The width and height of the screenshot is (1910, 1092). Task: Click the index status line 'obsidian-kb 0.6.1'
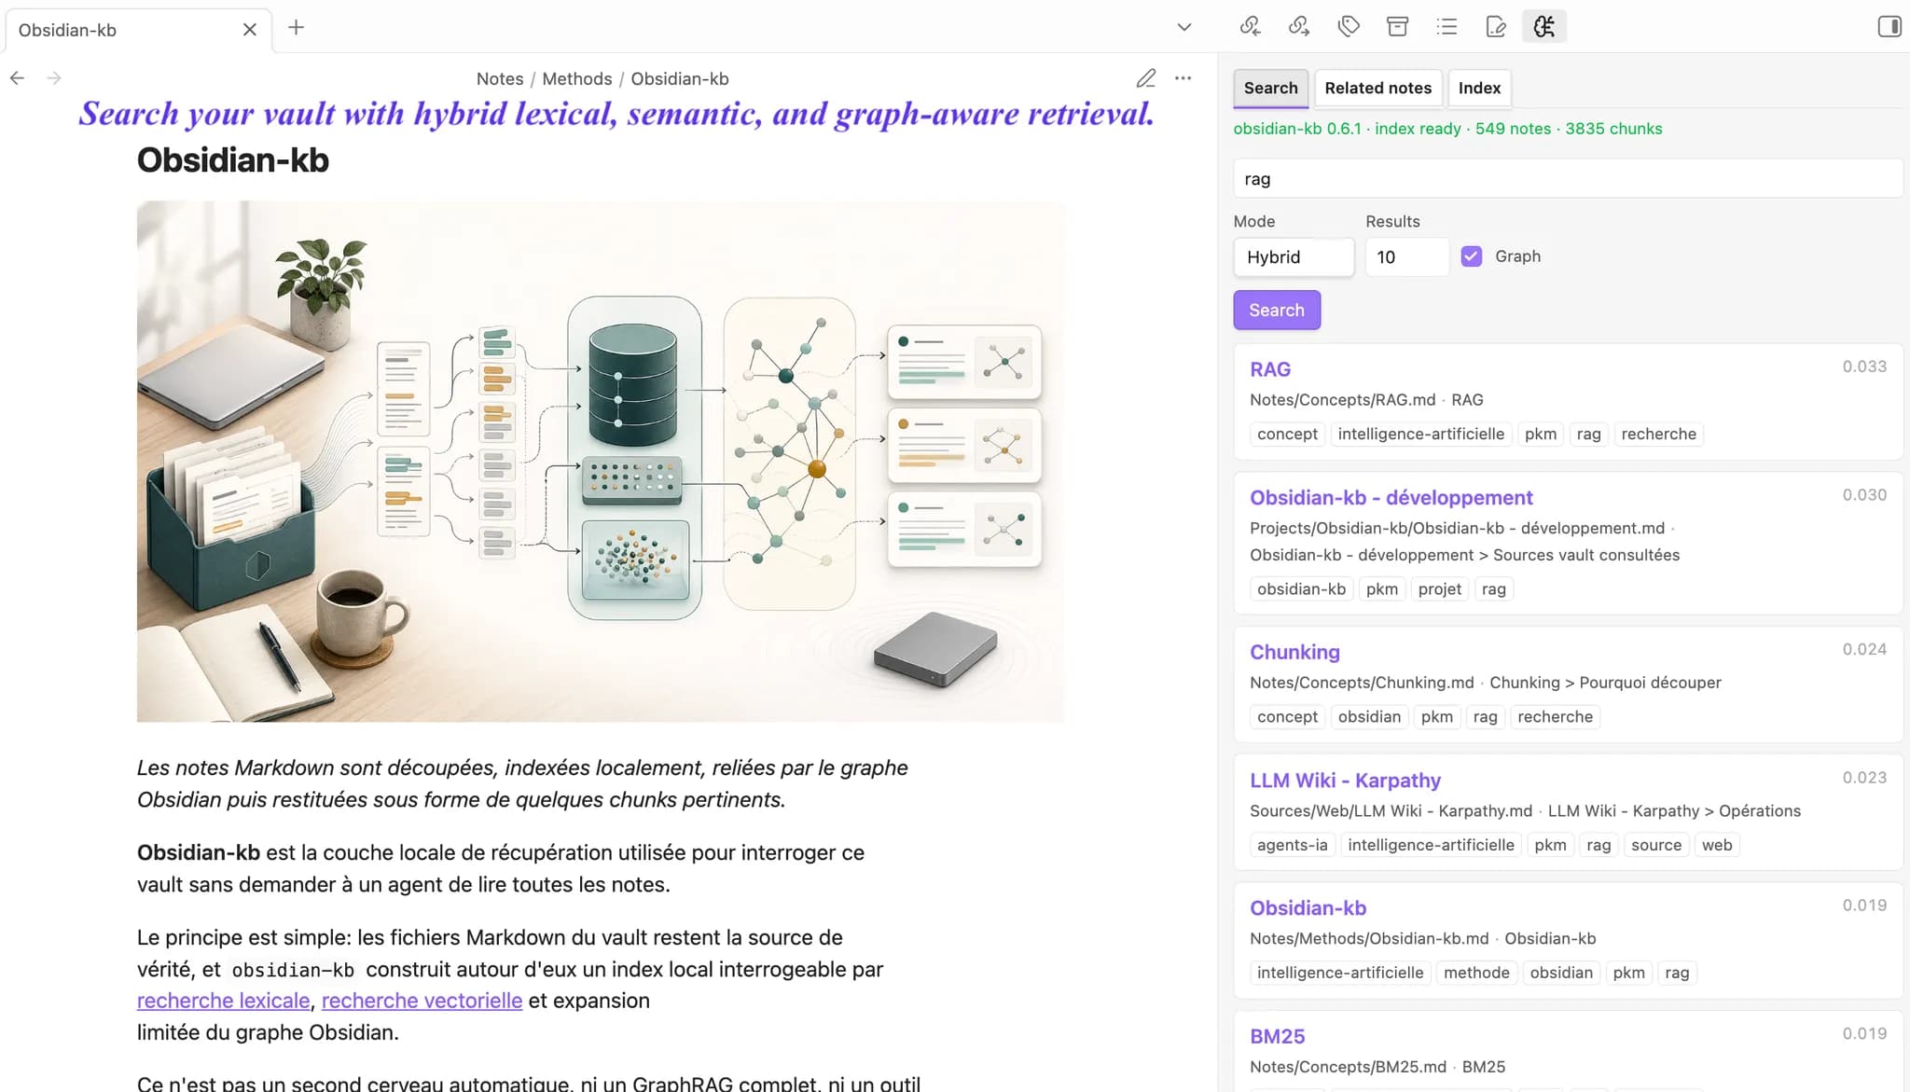click(1447, 129)
